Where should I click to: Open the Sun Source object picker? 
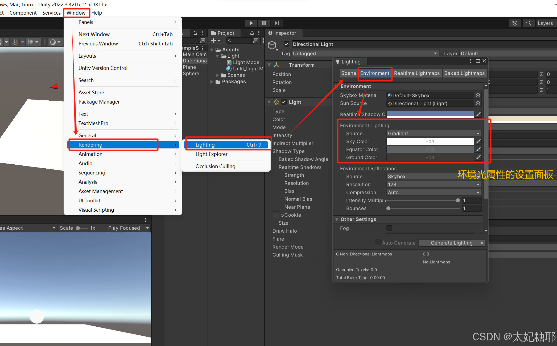(x=478, y=103)
